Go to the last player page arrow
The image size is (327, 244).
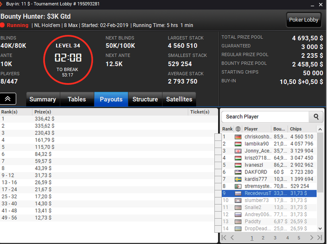tap(320, 237)
